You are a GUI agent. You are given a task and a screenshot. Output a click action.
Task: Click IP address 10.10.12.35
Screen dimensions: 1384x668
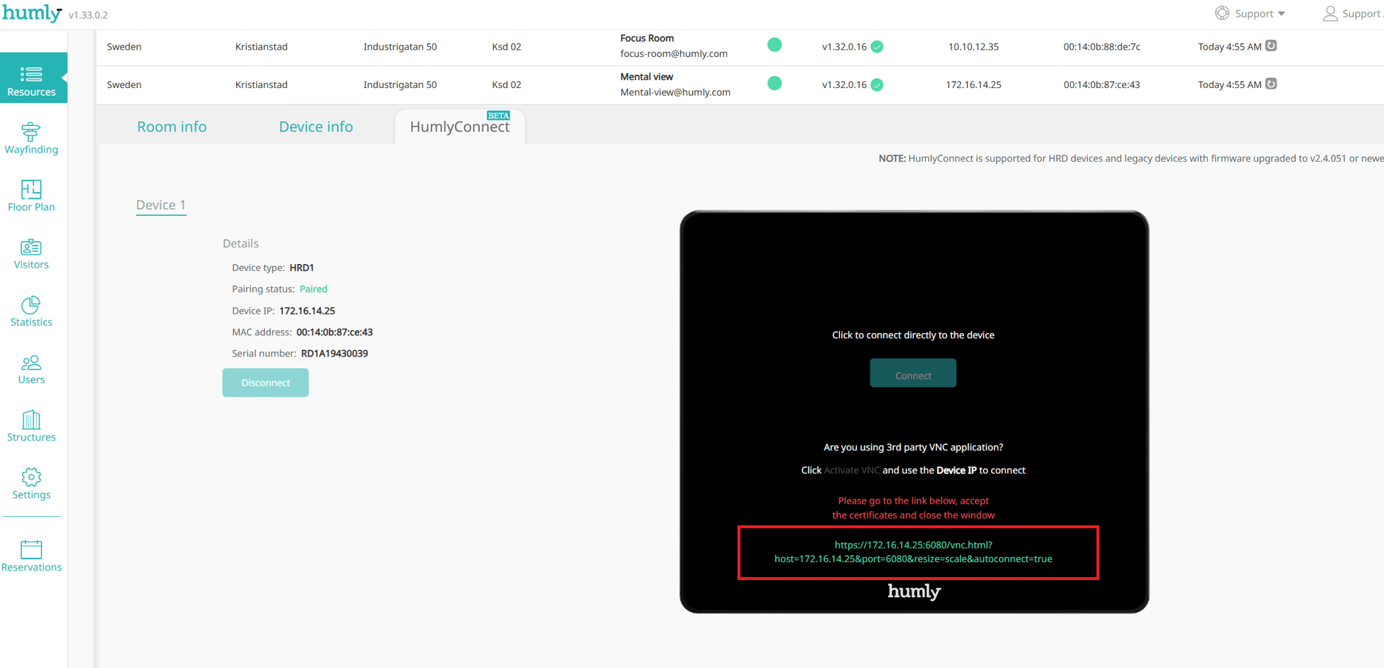pos(974,47)
